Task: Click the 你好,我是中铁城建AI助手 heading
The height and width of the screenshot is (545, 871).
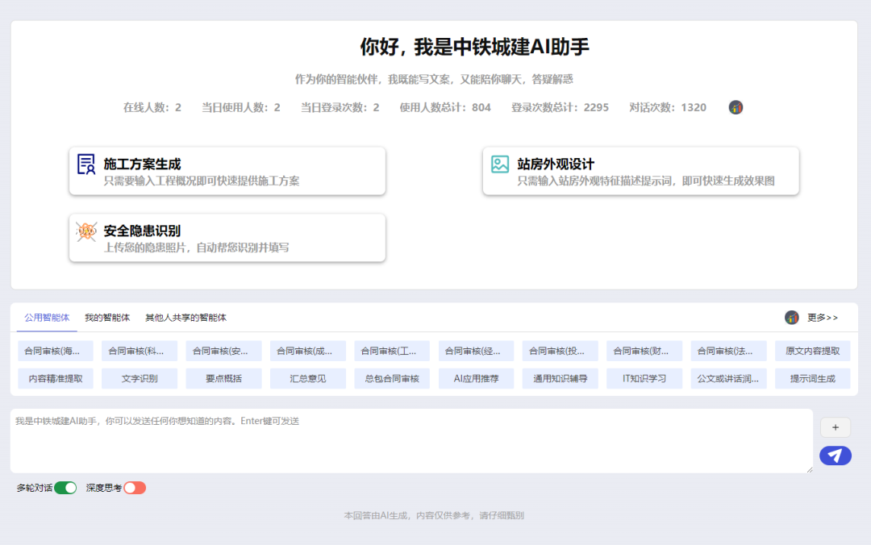Action: pyautogui.click(x=474, y=48)
